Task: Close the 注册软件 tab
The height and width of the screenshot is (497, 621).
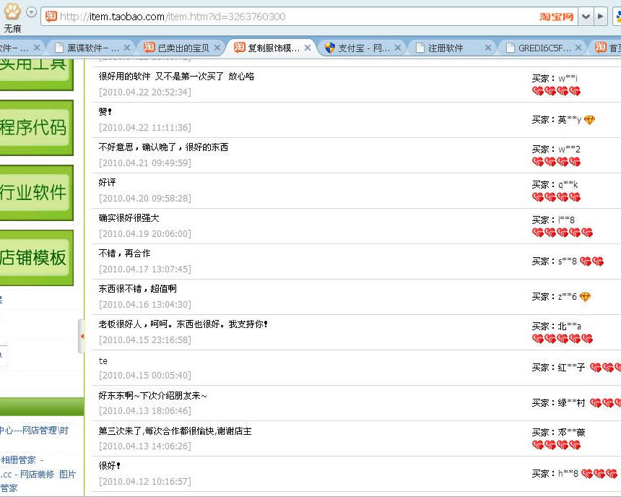Action: (x=488, y=48)
